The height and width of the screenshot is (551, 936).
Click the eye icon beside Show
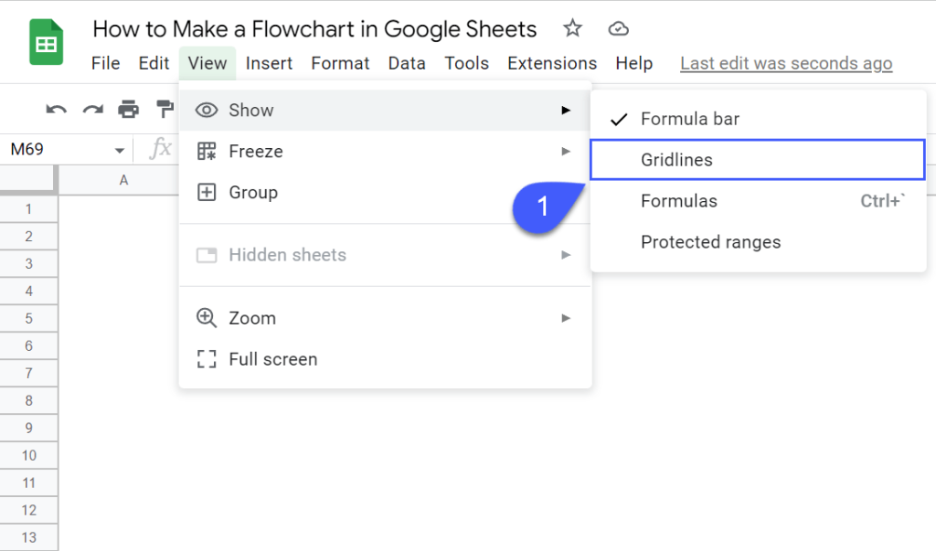pyautogui.click(x=207, y=110)
